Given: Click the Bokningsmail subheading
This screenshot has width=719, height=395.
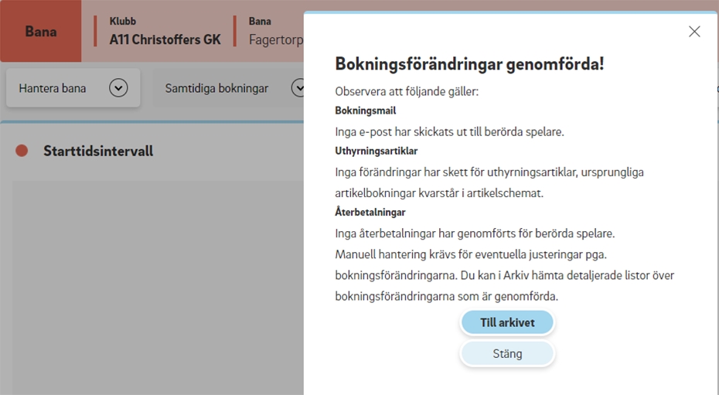Looking at the screenshot, I should pyautogui.click(x=366, y=111).
